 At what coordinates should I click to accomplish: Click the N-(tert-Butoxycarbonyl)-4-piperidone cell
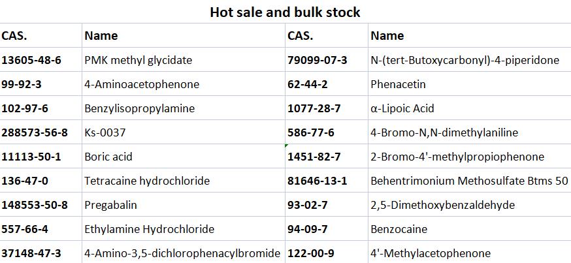pos(465,60)
